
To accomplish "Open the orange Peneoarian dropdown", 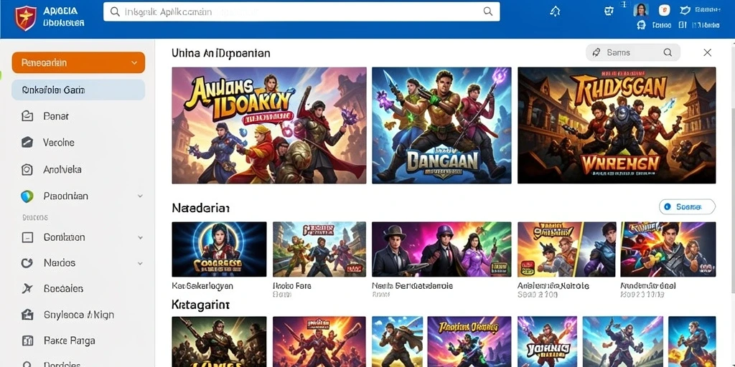I will [78, 63].
